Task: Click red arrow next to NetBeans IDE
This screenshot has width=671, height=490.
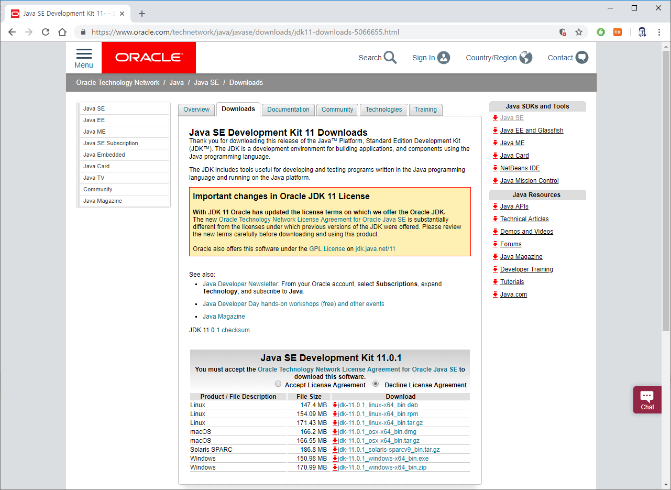Action: pos(495,168)
